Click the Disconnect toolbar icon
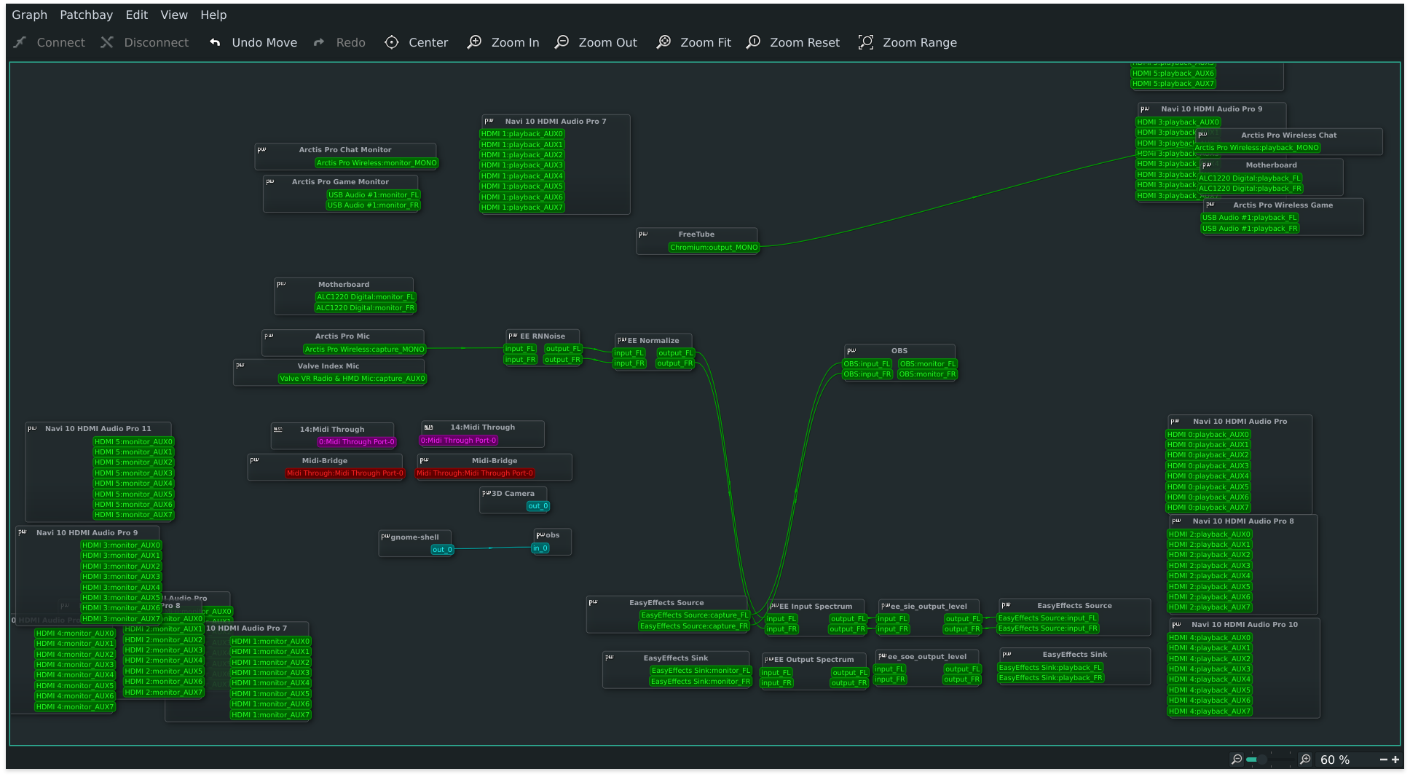Viewport: 1410px width, 777px height. [107, 42]
